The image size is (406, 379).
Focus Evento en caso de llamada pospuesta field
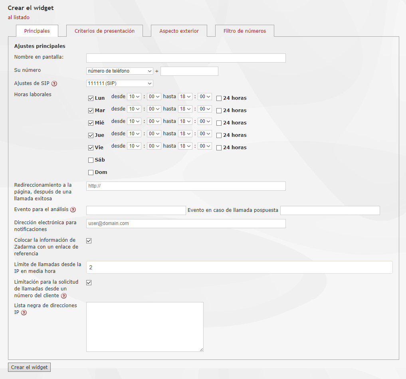pos(330,210)
